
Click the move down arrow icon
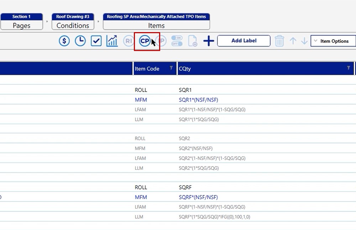304,41
